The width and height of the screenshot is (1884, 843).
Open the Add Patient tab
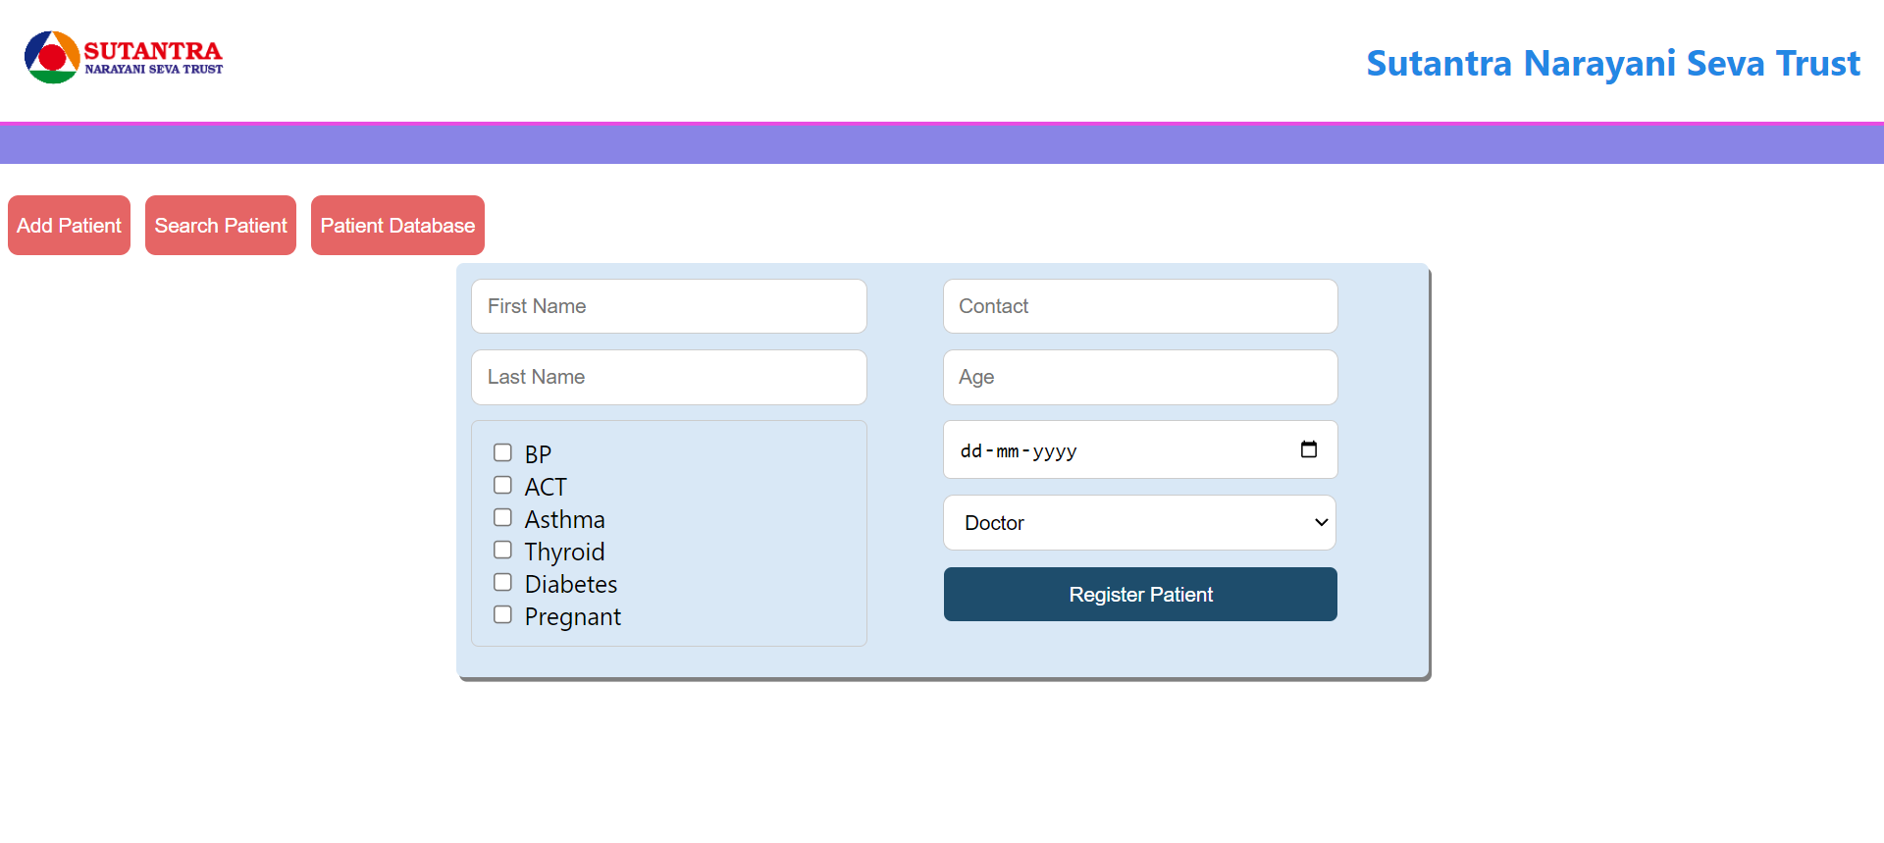[69, 226]
